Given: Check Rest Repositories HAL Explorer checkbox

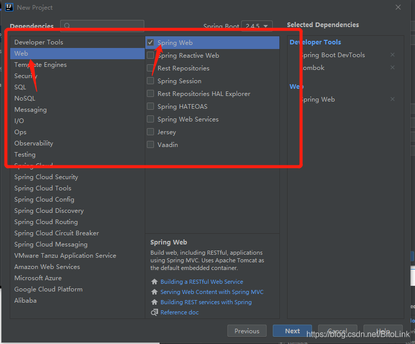Looking at the screenshot, I should 150,93.
